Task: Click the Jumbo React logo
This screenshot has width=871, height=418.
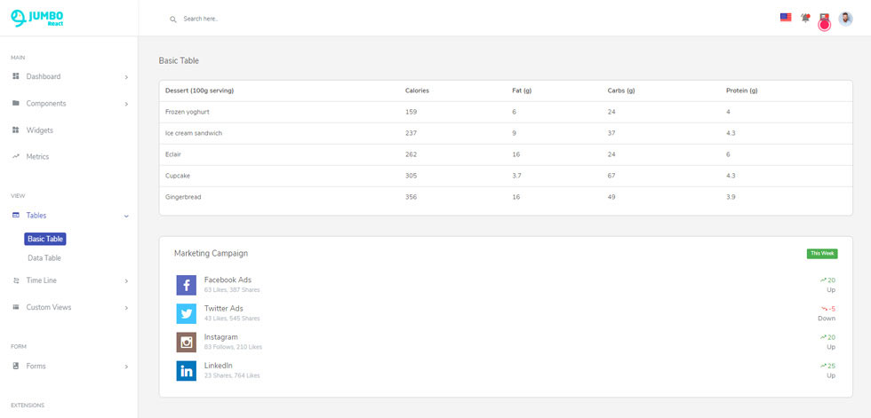Action: click(36, 19)
